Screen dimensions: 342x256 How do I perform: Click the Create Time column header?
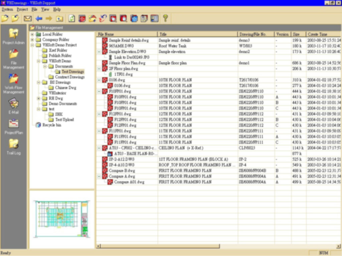(322, 34)
